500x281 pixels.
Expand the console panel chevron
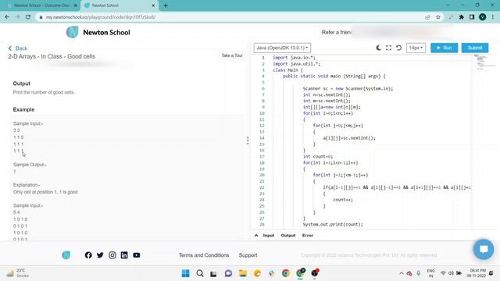tap(256, 236)
